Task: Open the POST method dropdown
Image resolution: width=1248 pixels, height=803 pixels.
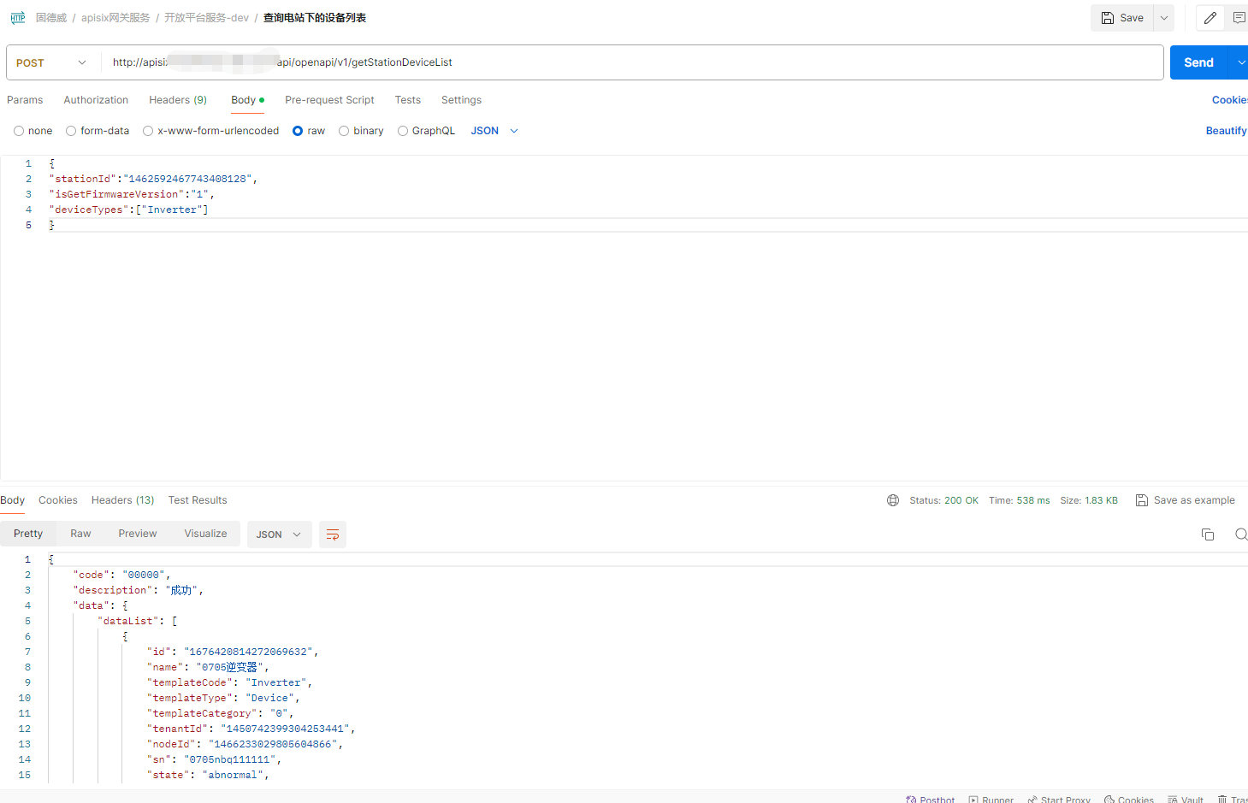Action: click(x=52, y=62)
